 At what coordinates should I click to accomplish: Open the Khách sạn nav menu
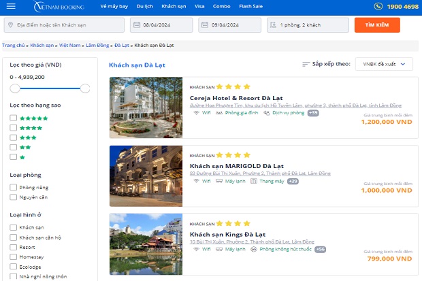click(174, 6)
